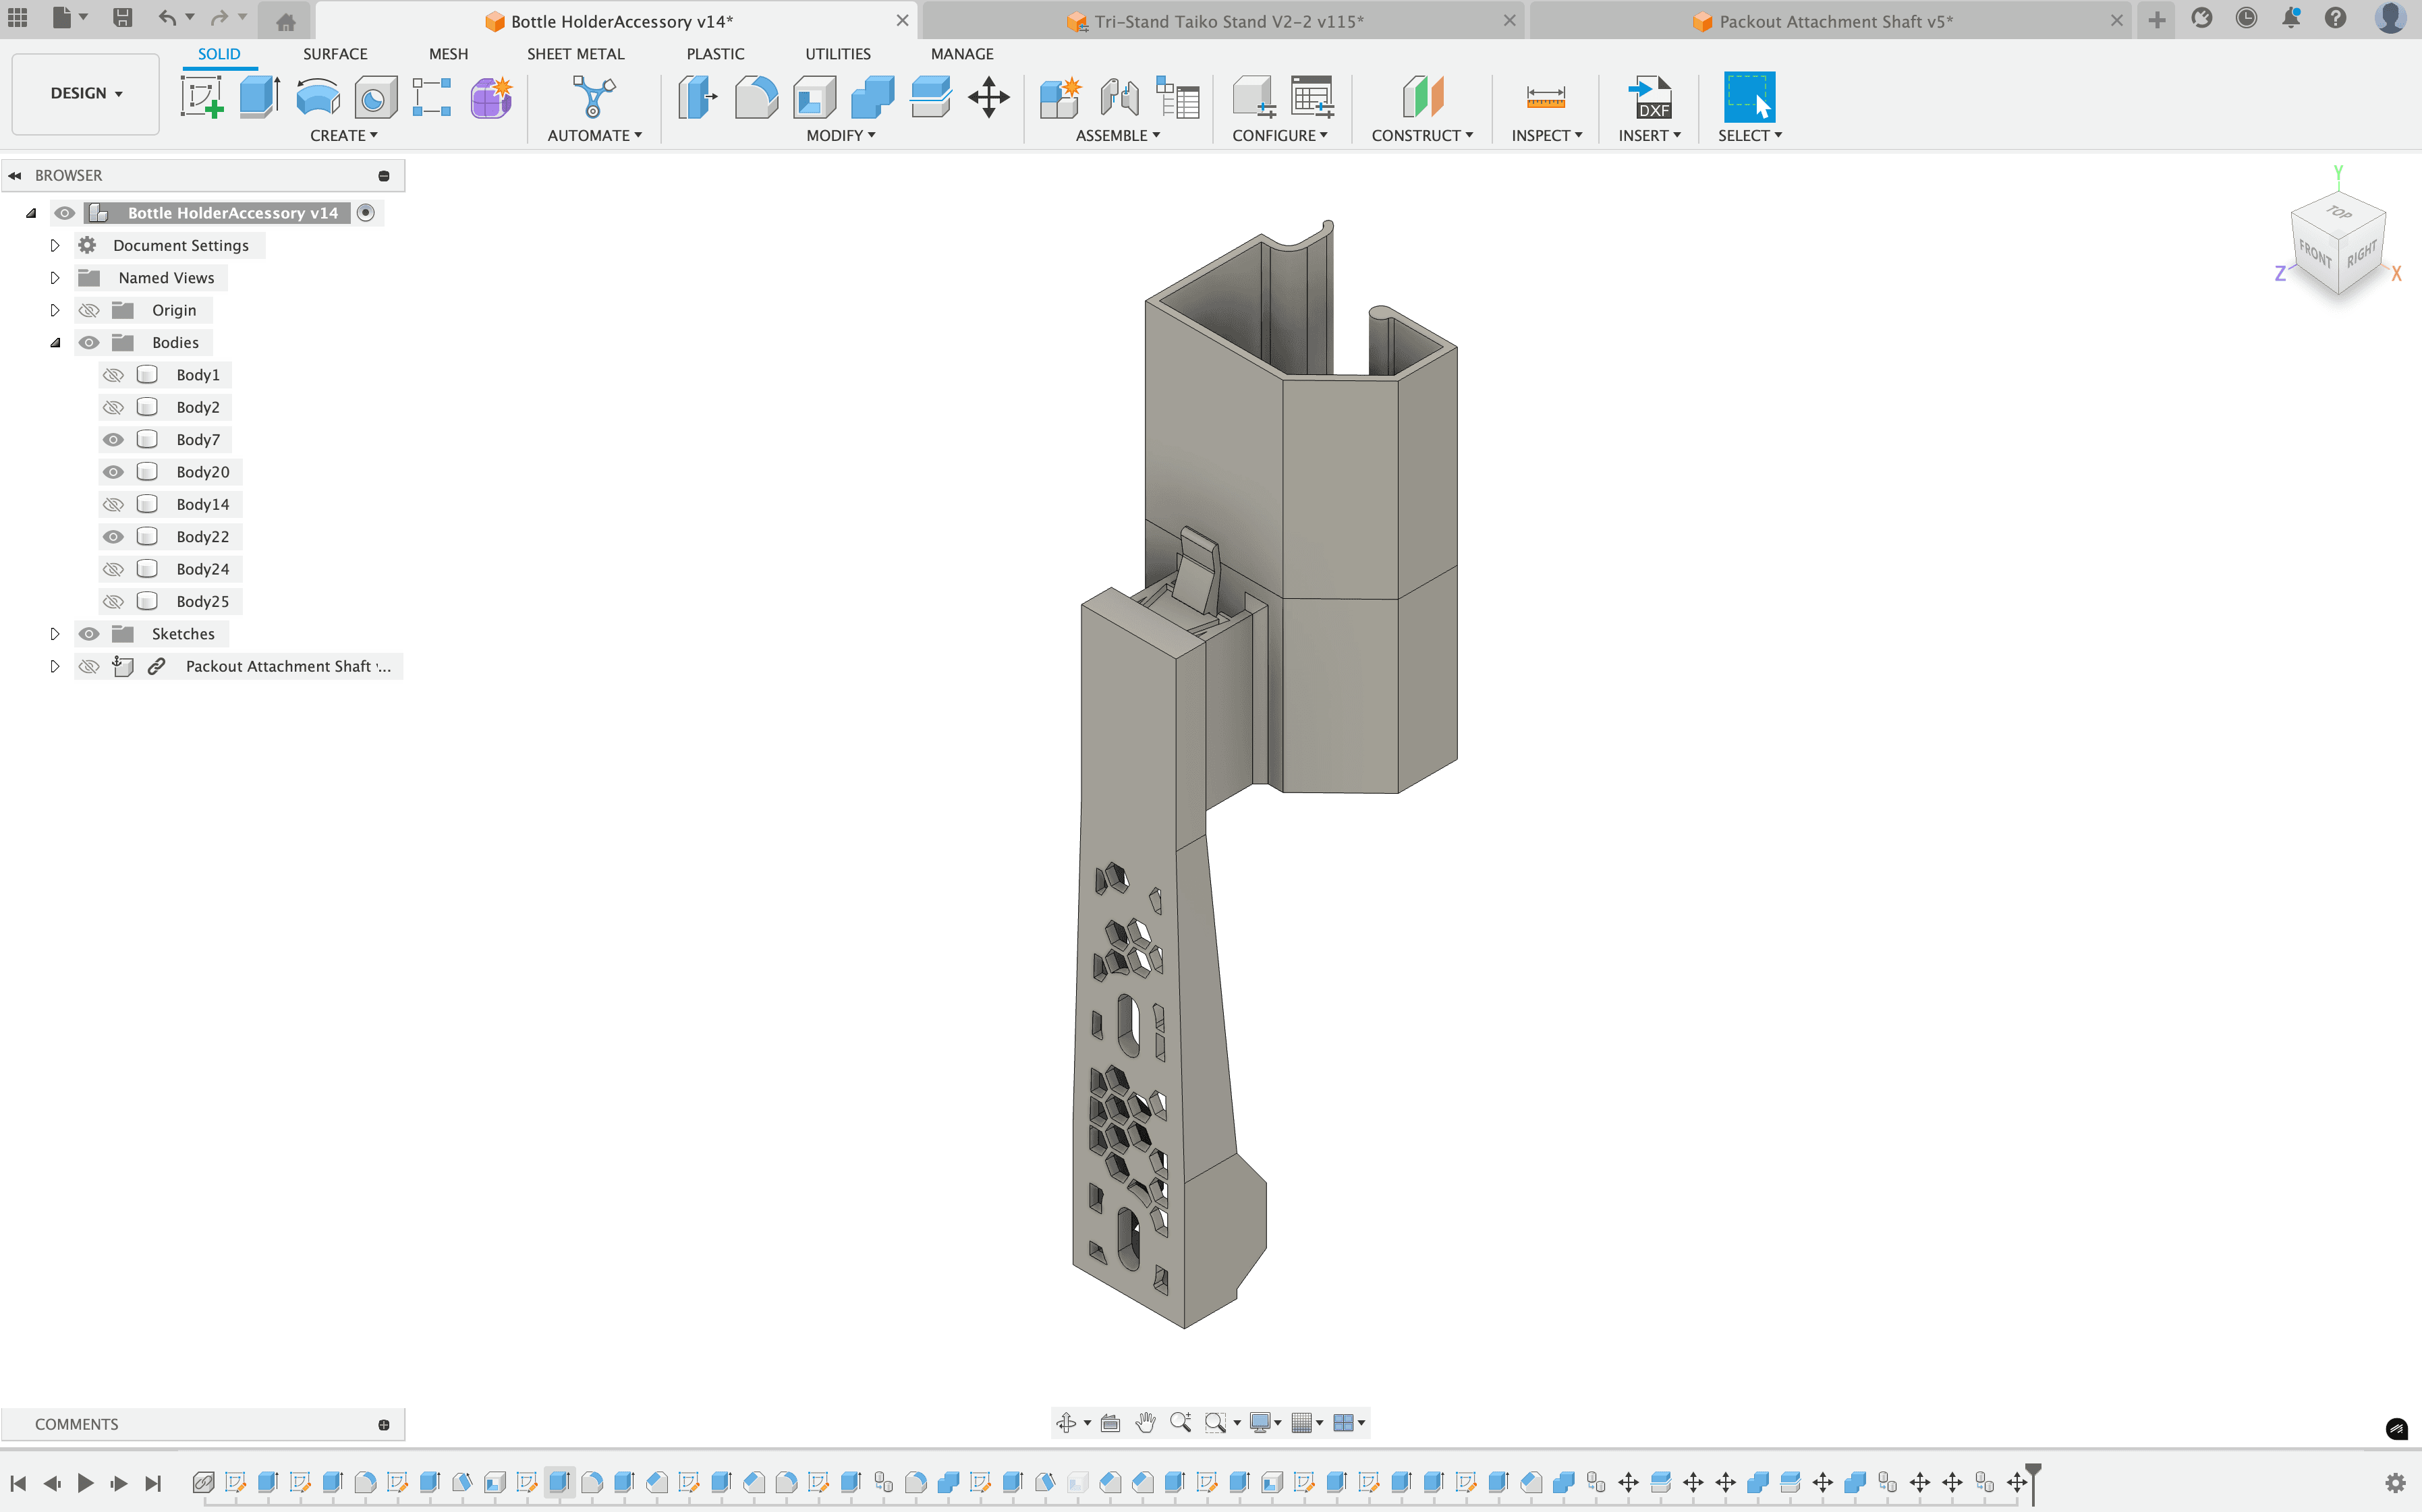Toggle visibility of the Origin folder
The width and height of the screenshot is (2422, 1512).
pyautogui.click(x=89, y=310)
